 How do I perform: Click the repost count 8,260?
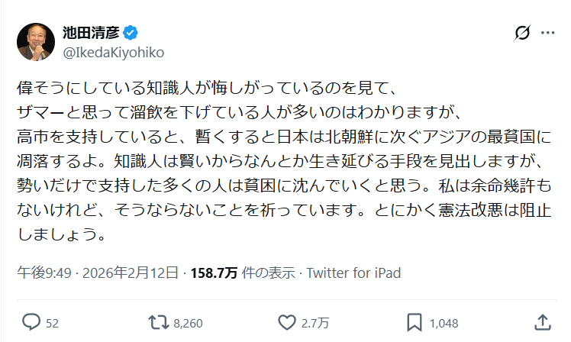(x=188, y=323)
